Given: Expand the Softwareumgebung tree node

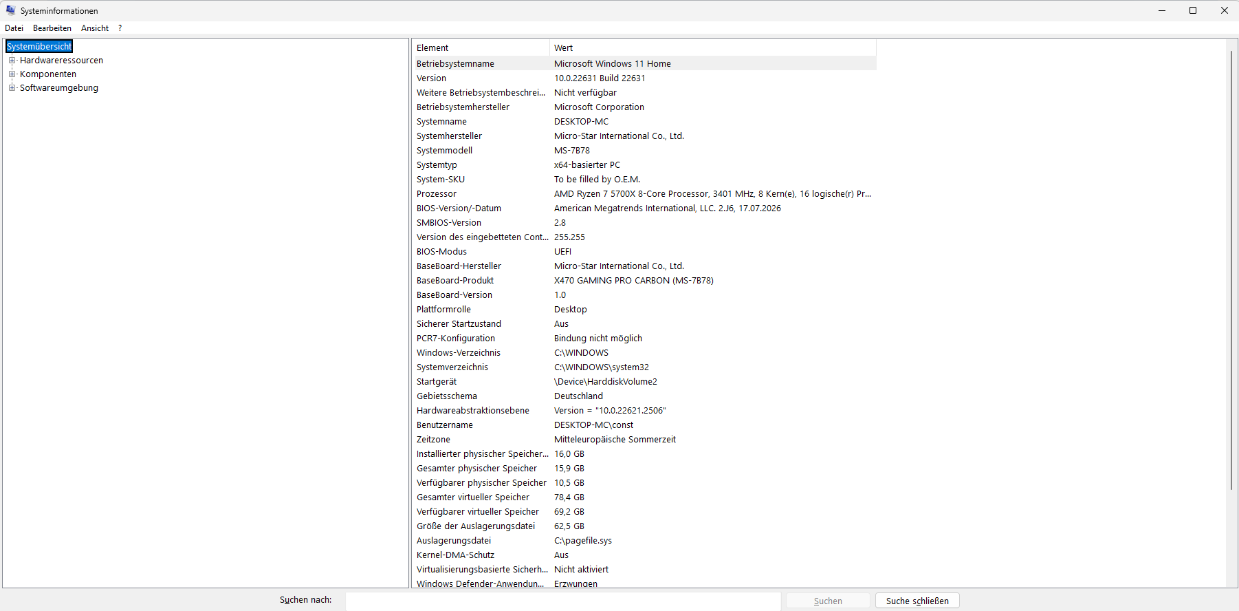Looking at the screenshot, I should pos(12,88).
